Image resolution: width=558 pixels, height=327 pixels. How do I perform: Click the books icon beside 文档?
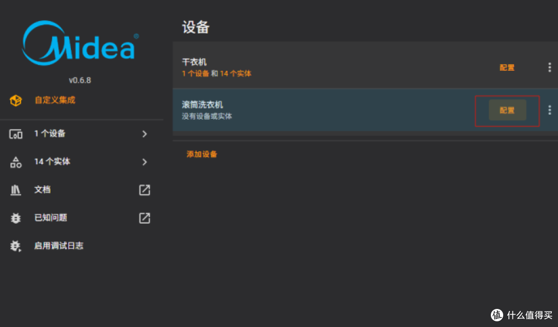pyautogui.click(x=16, y=190)
